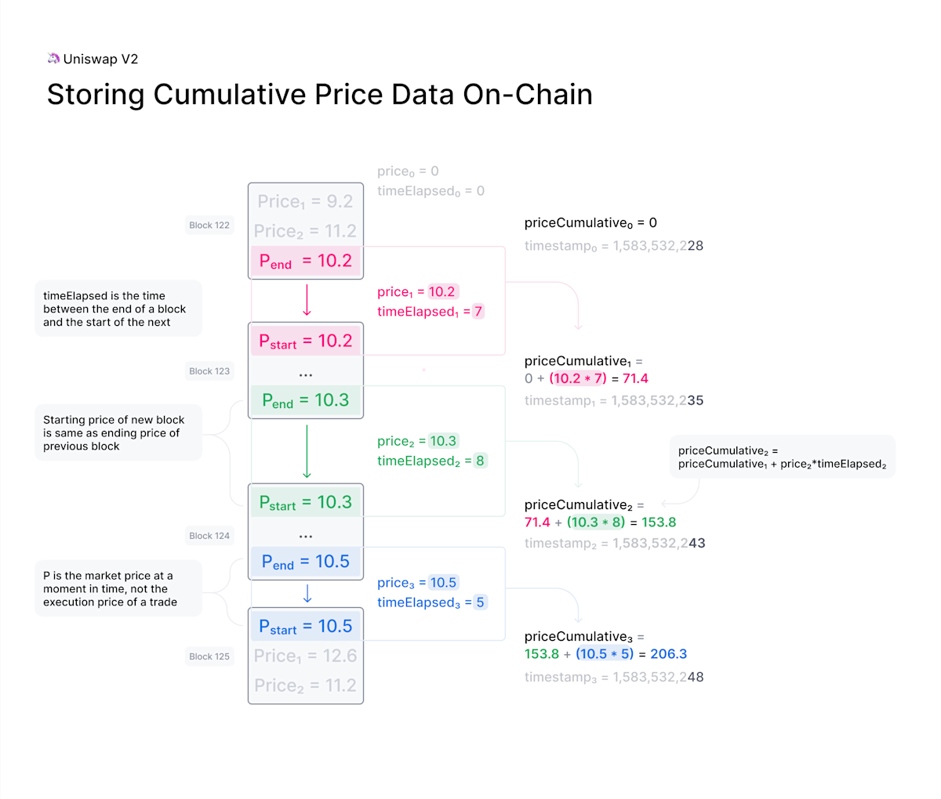Click the highlighted price₃ value 10.5

pyautogui.click(x=443, y=583)
